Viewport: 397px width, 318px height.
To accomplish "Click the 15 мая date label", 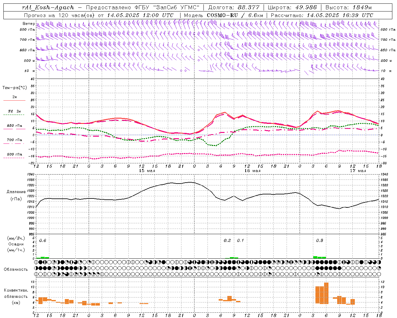I will pyautogui.click(x=147, y=171).
